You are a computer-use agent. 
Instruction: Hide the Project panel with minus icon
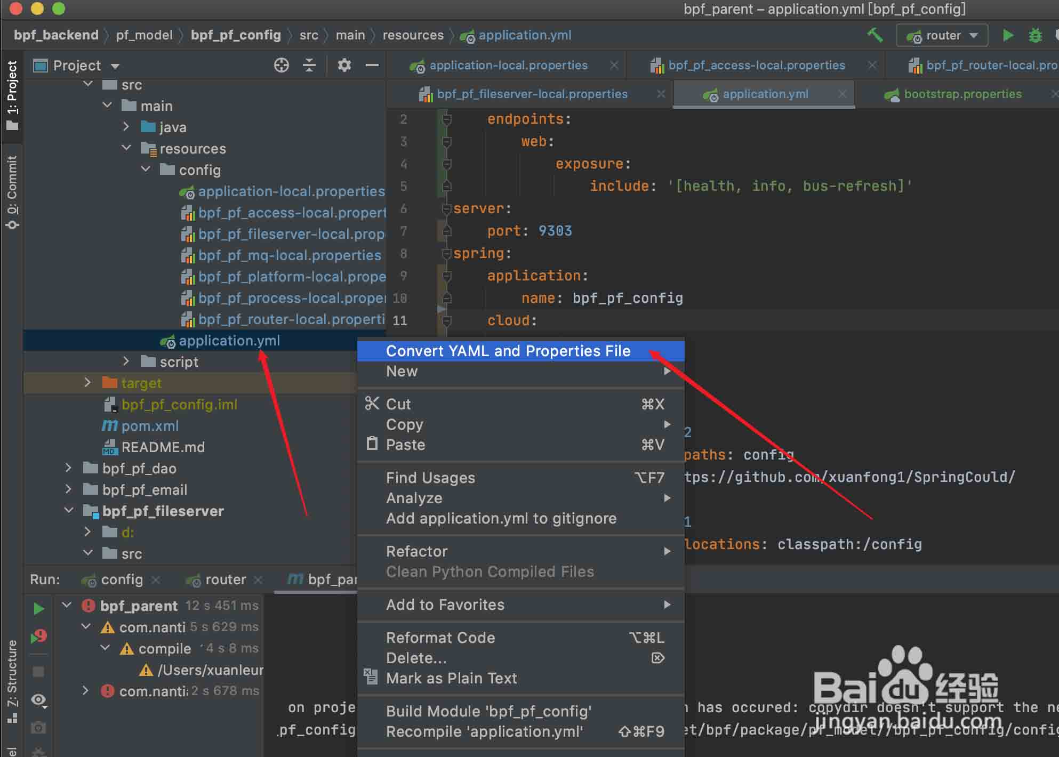point(372,65)
